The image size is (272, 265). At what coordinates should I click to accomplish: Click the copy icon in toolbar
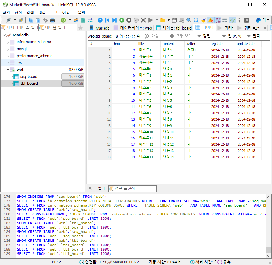30,20
